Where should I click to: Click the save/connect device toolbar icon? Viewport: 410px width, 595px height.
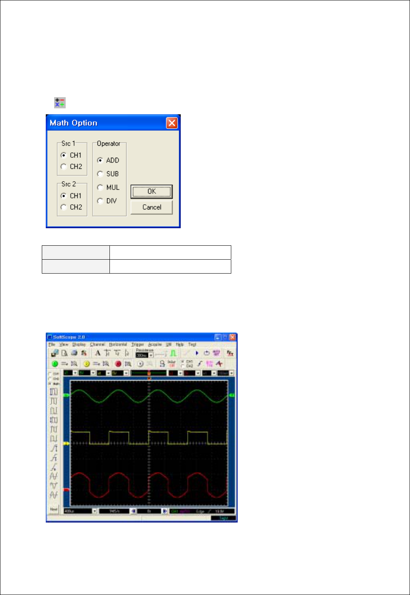tap(55, 353)
